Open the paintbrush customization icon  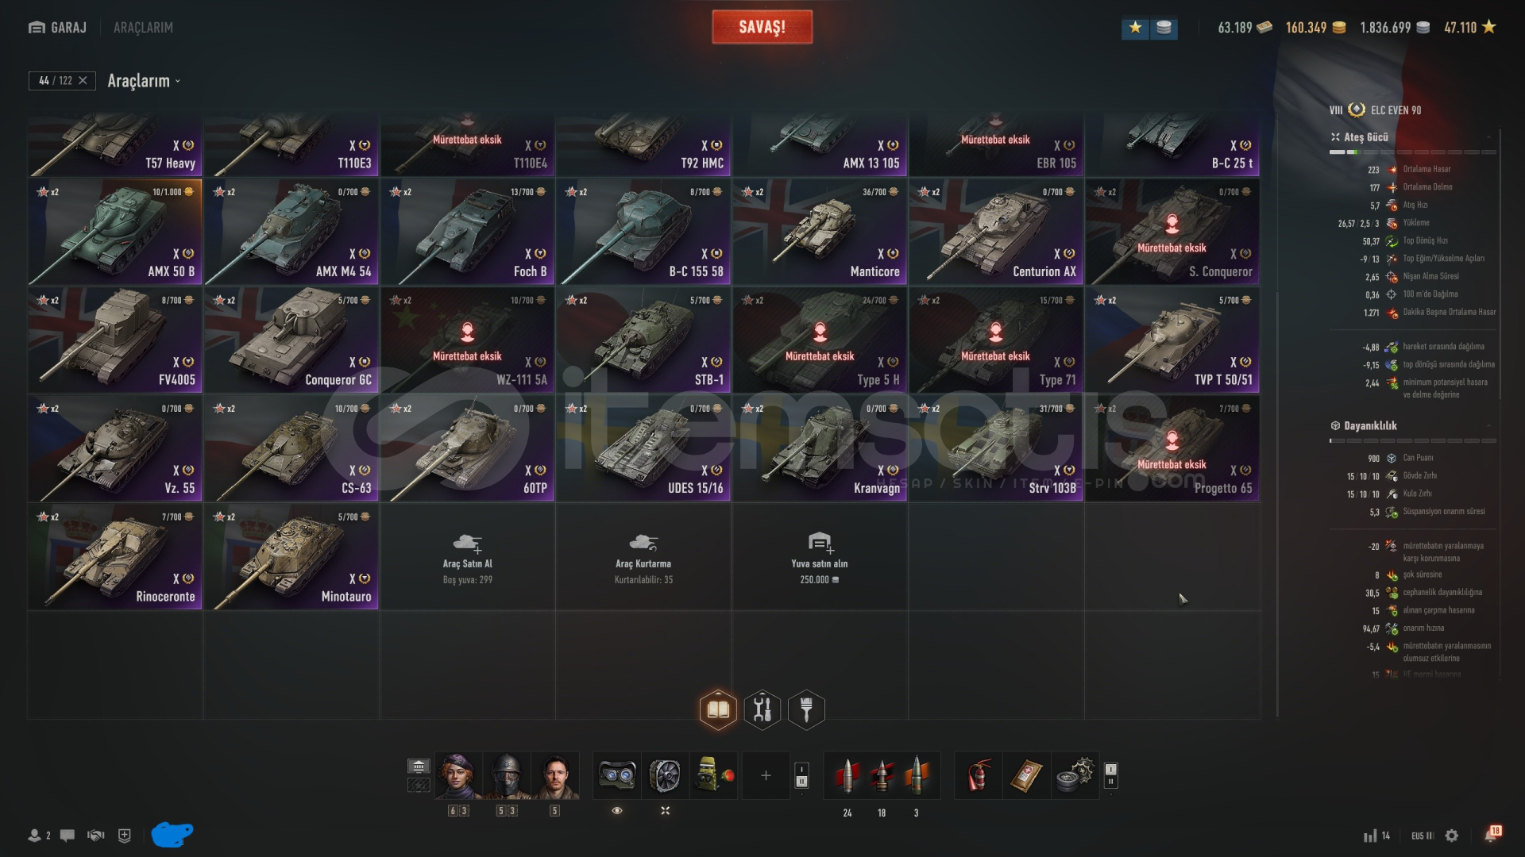coord(806,709)
